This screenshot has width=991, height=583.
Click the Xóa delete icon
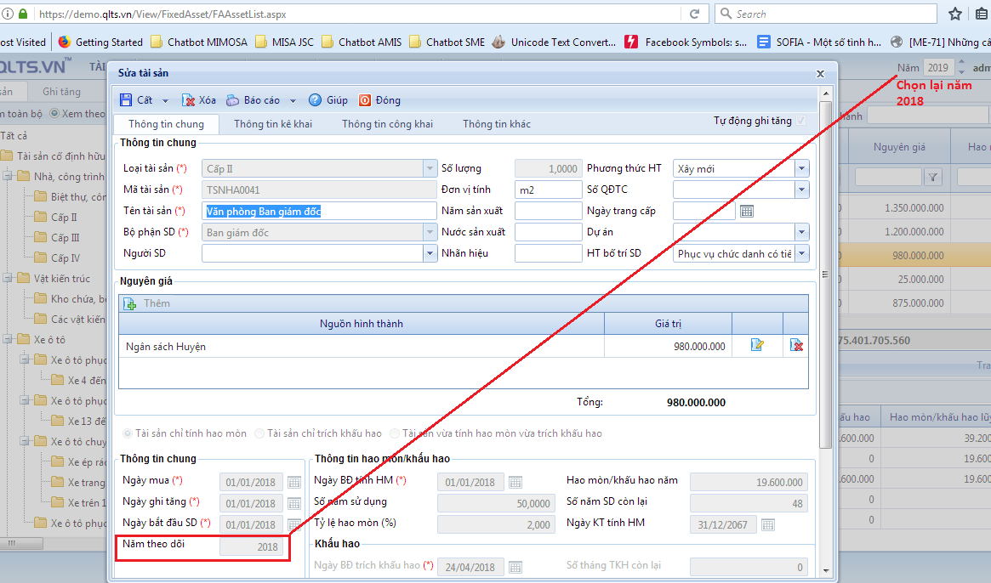pyautogui.click(x=188, y=99)
